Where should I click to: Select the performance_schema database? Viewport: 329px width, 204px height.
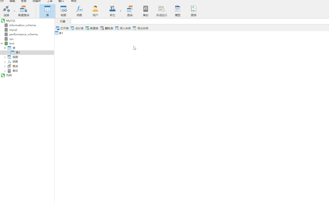pos(23,34)
